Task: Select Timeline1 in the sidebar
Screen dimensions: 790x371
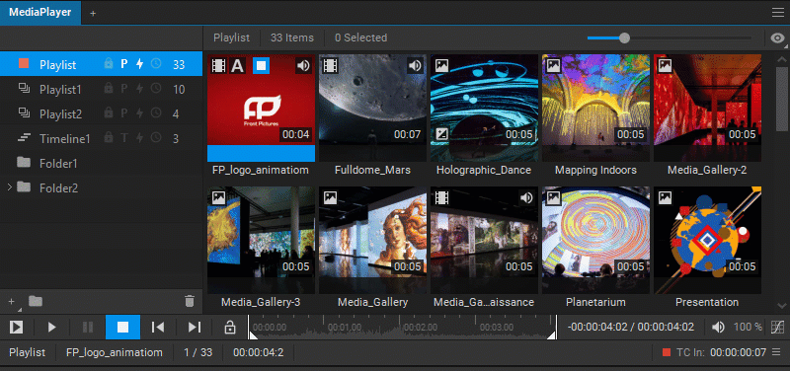Action: (101, 138)
